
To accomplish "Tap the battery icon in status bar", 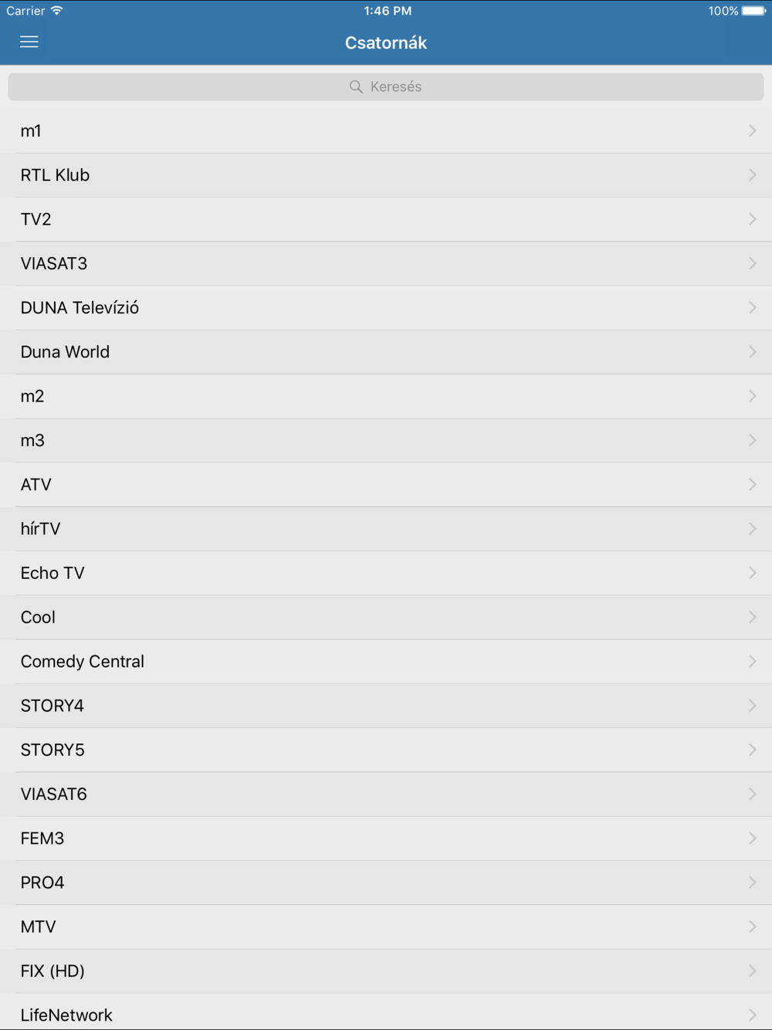I will coord(753,11).
